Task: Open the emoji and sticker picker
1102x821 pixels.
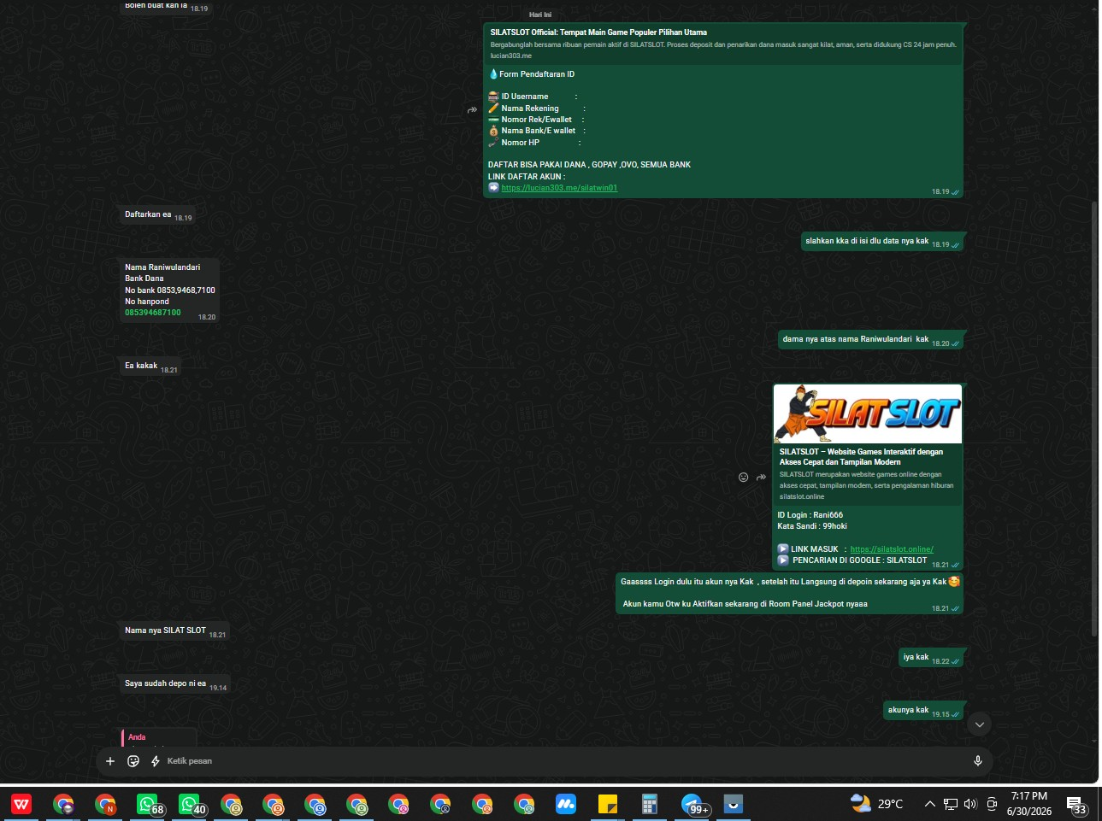Action: pyautogui.click(x=133, y=761)
